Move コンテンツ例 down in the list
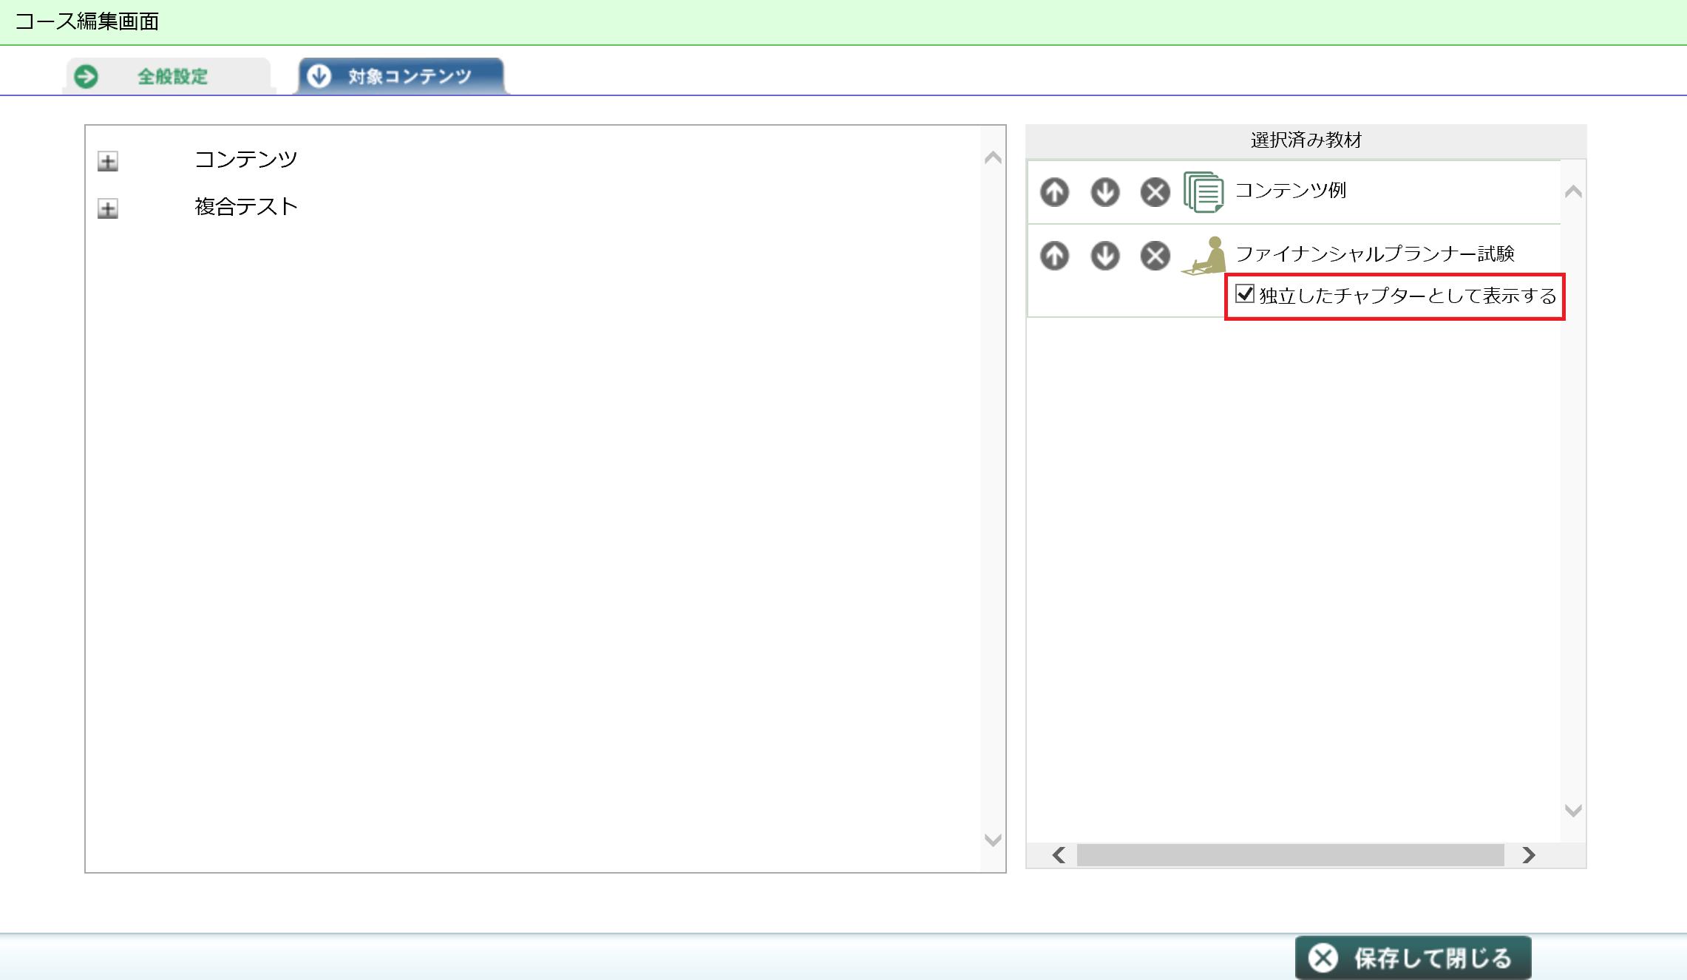The image size is (1687, 980). click(1105, 192)
